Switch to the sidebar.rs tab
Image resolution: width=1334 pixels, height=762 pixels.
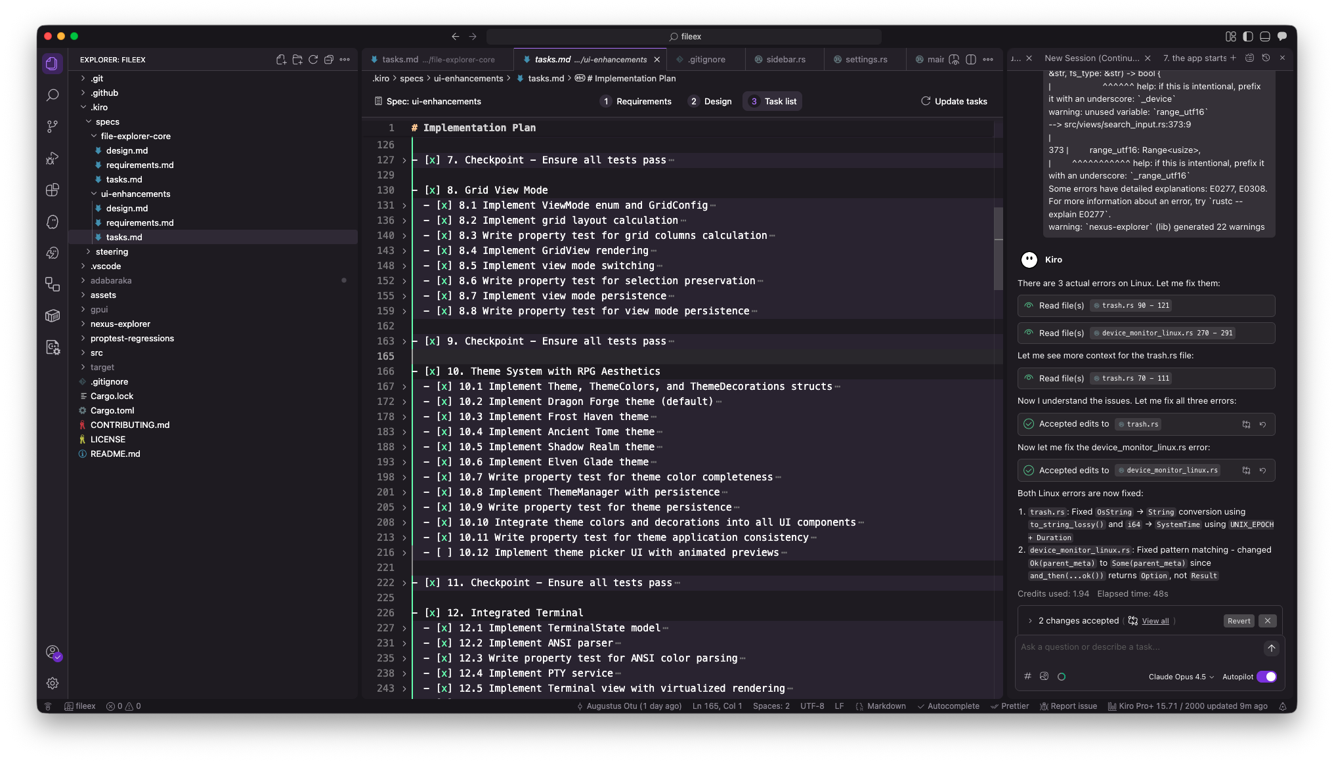pos(785,59)
